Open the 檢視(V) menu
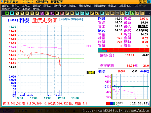 pos(6,9)
